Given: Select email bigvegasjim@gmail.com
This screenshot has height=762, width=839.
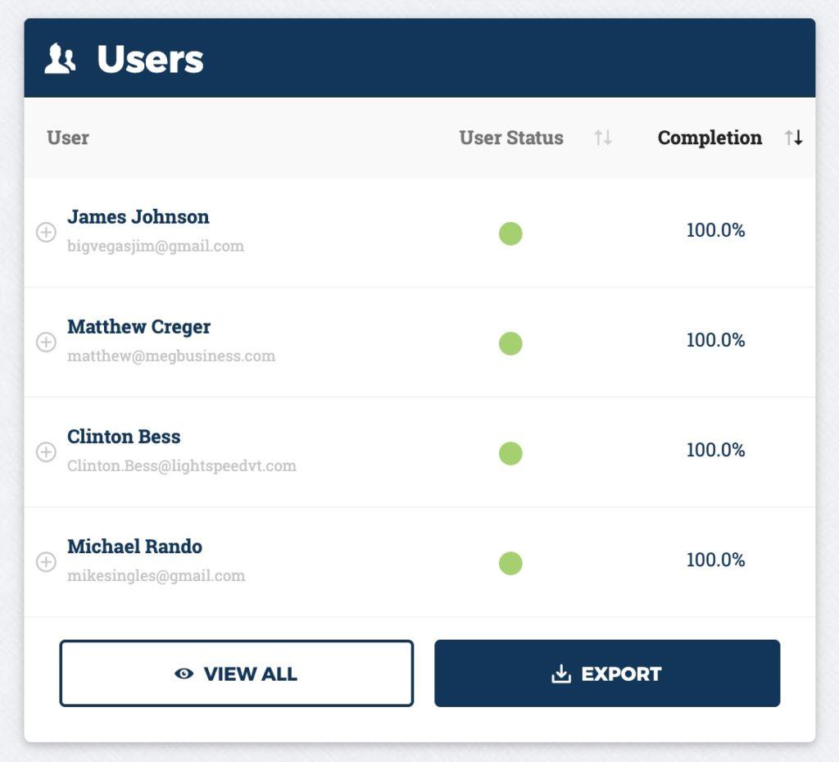Looking at the screenshot, I should [x=155, y=246].
